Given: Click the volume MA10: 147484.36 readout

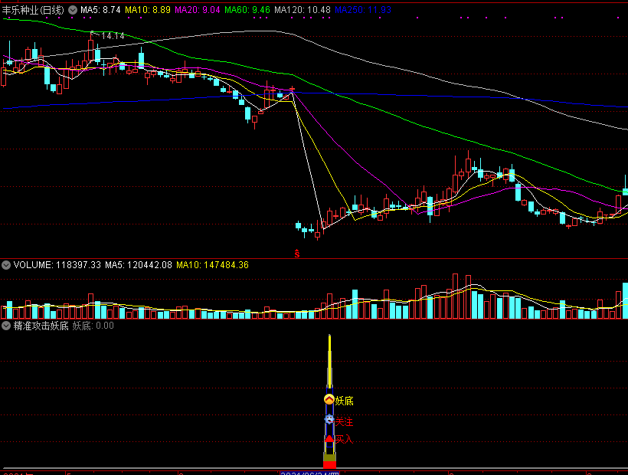Looking at the screenshot, I should click(212, 265).
